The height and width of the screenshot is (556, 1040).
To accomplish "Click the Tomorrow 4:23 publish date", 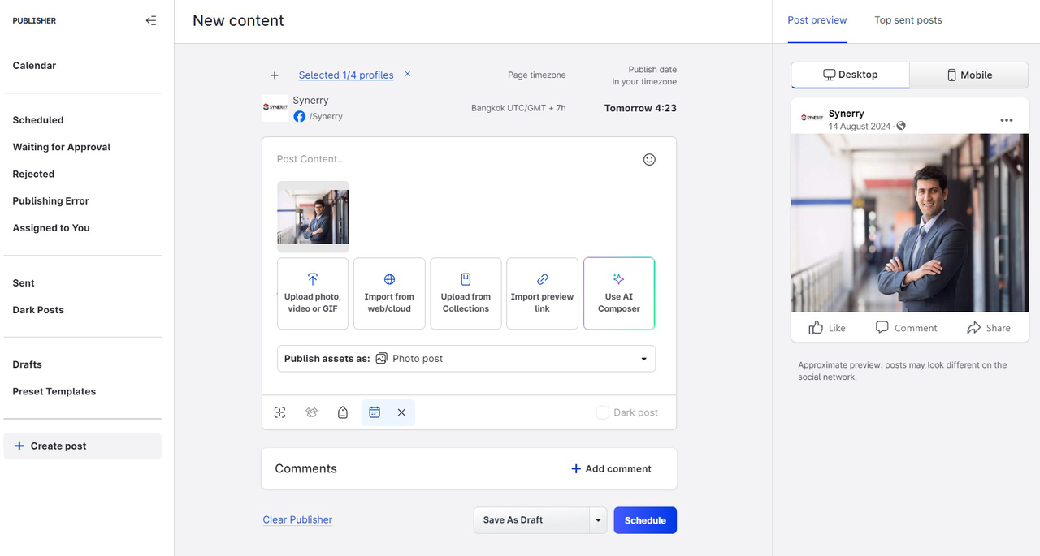I will pyautogui.click(x=640, y=108).
